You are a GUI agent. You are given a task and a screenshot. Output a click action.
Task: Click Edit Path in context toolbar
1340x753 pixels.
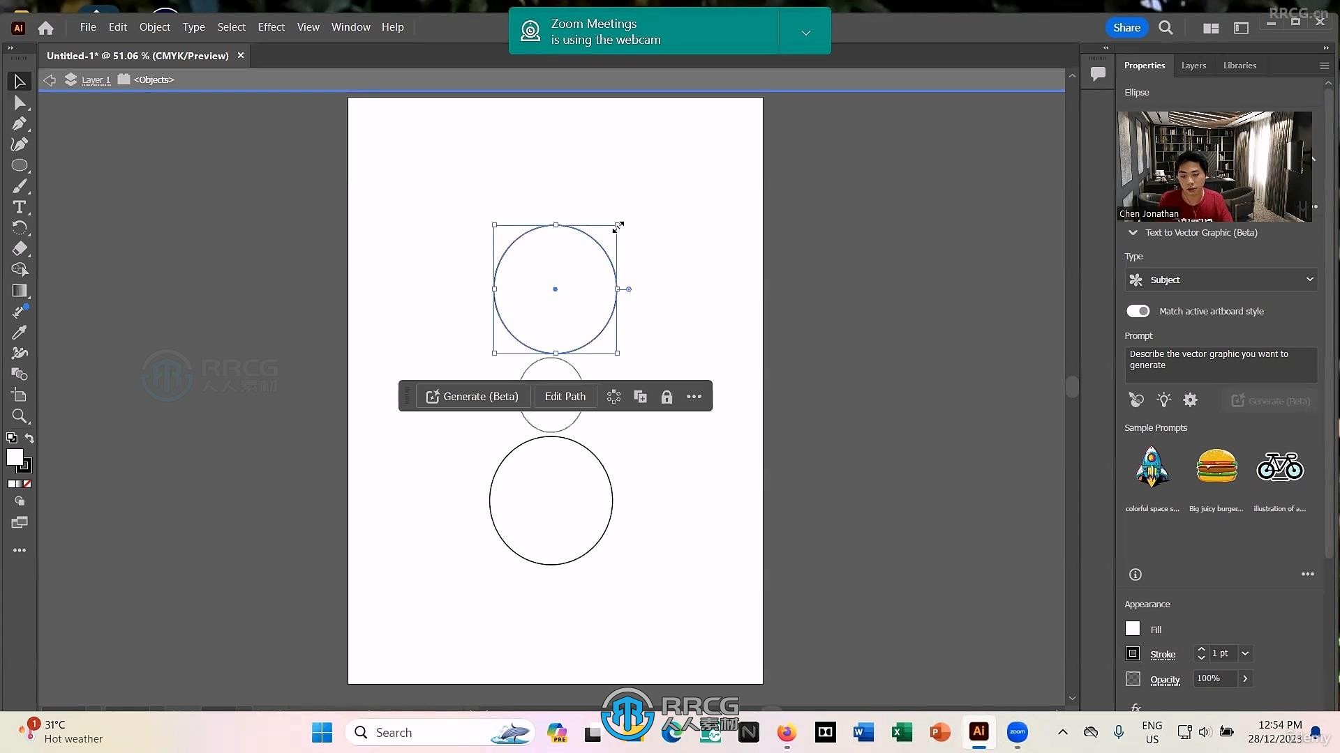565,396
